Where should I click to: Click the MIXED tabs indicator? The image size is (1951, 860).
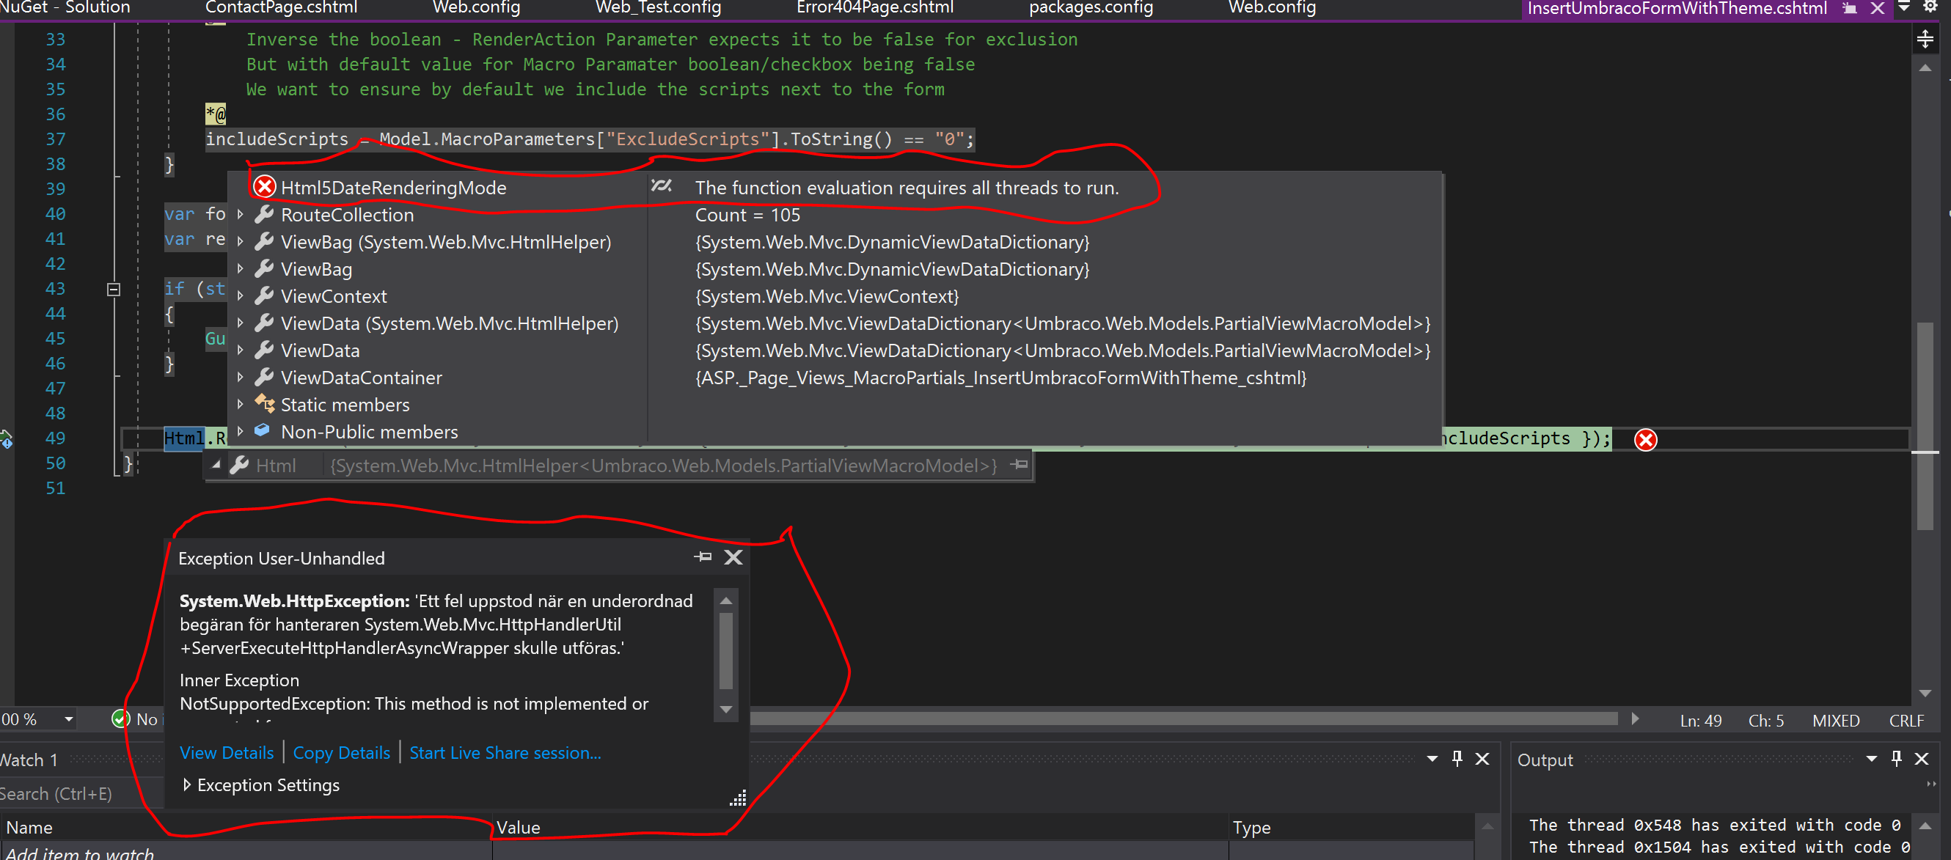coord(1836,721)
